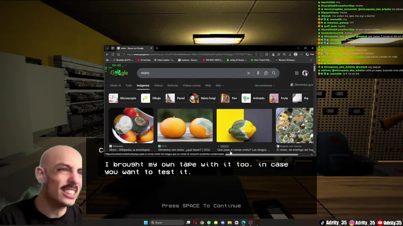The width and height of the screenshot is (403, 226).
Task: Filter images by 'Pared' chip
Action: pos(176,98)
